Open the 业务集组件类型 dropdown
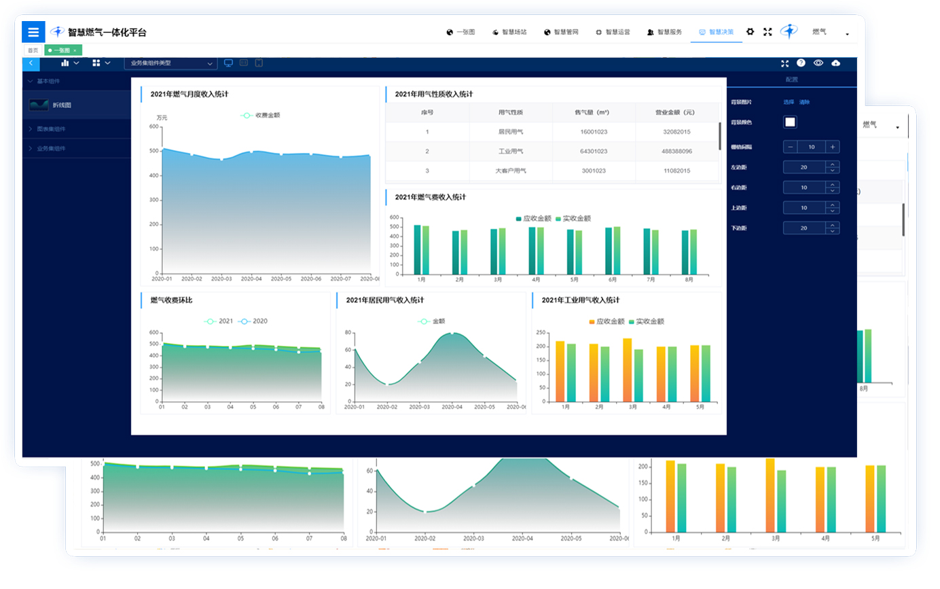 click(170, 63)
